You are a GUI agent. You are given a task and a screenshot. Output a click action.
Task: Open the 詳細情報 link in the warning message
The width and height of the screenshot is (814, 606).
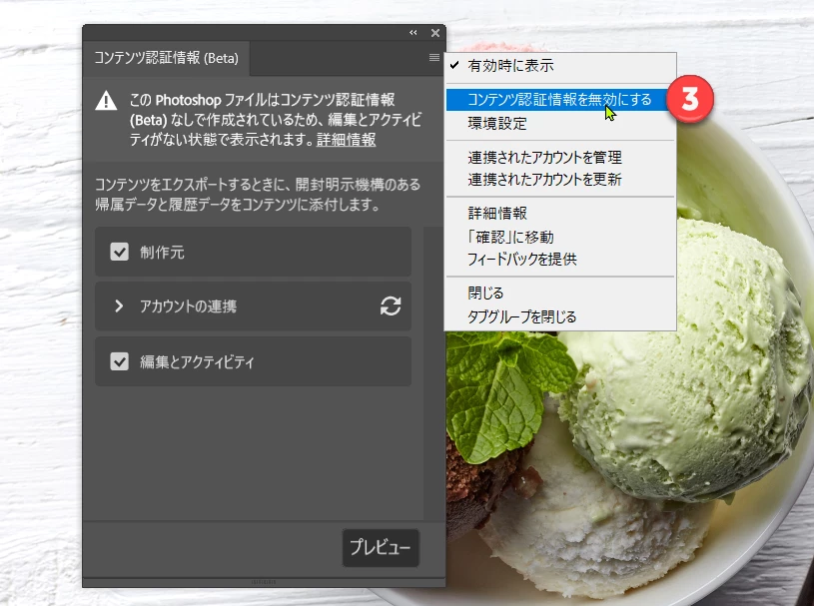tap(347, 140)
